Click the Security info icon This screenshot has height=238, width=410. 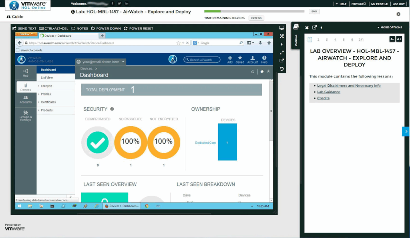[112, 109]
